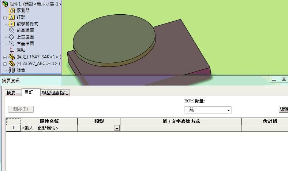
Task: Click the 屬性名稱 column header
Action: (49, 121)
